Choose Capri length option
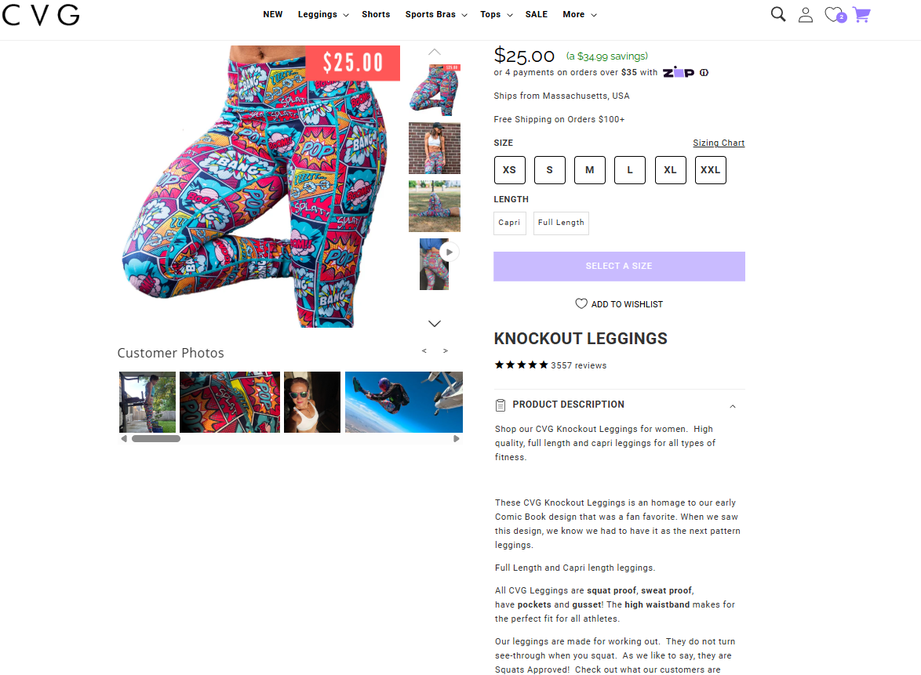The width and height of the screenshot is (921, 675). tap(509, 223)
